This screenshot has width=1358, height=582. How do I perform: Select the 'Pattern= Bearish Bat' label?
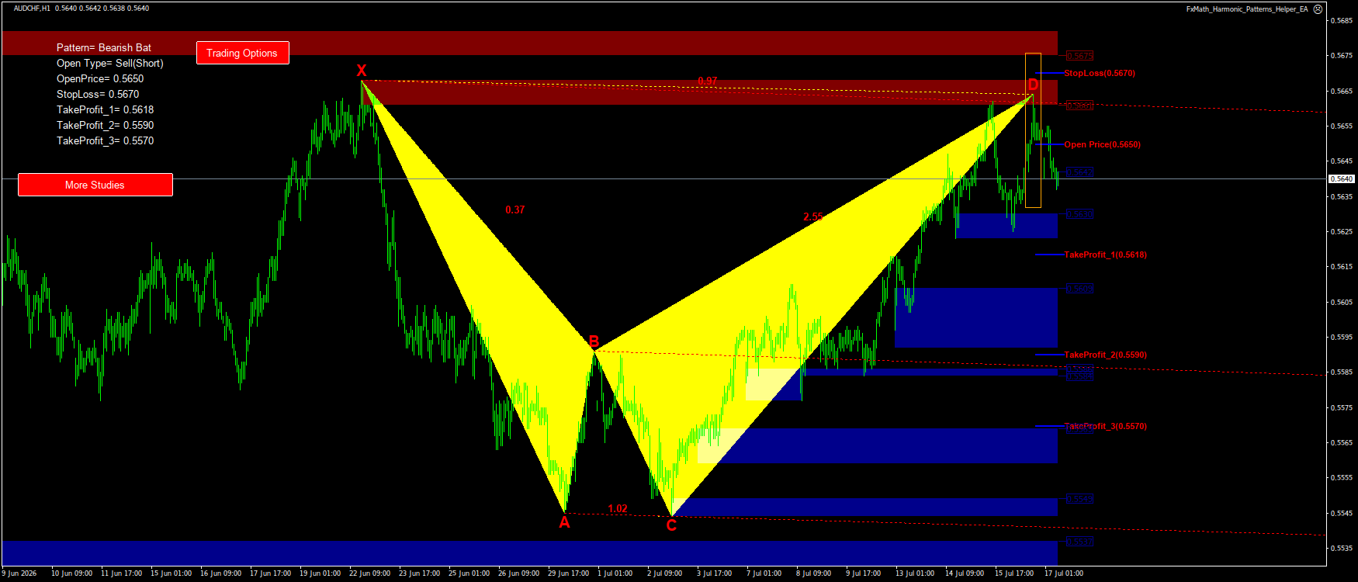104,47
